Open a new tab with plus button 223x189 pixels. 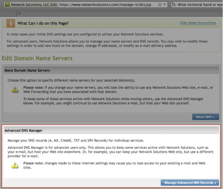point(19,13)
